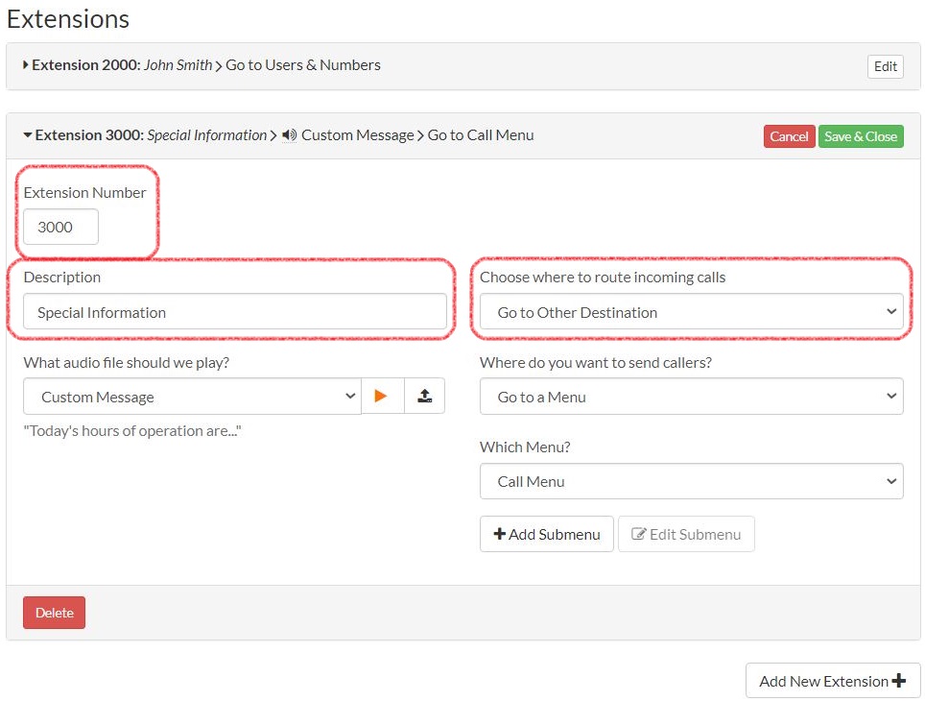Open the Which Menu dropdown
Image resolution: width=925 pixels, height=701 pixels.
(691, 481)
